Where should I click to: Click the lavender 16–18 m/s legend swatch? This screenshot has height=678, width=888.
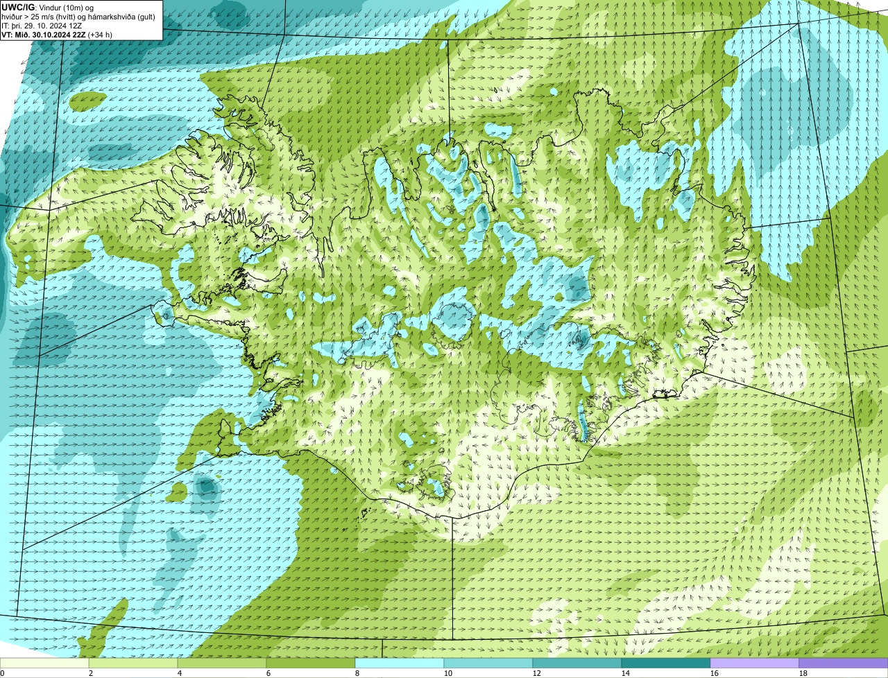click(755, 663)
